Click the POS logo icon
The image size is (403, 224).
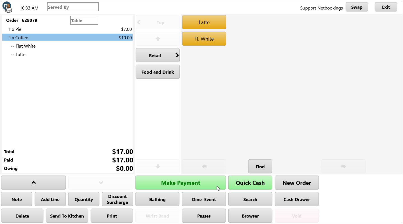(x=7, y=6)
